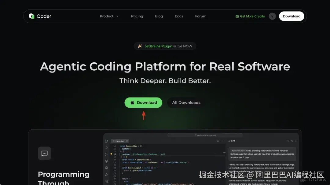Visit the Forum page
Screen dimensions: 330x185
[200, 16]
